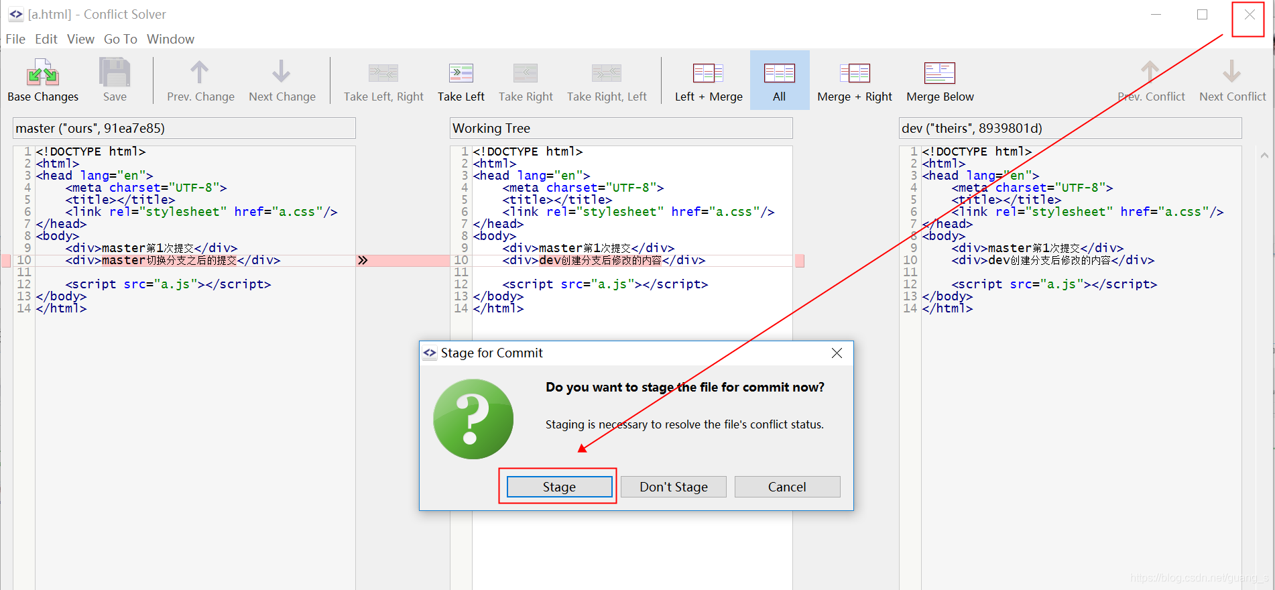Image resolution: width=1275 pixels, height=590 pixels.
Task: Click the dev ("theirs") pane header
Action: 1071,128
